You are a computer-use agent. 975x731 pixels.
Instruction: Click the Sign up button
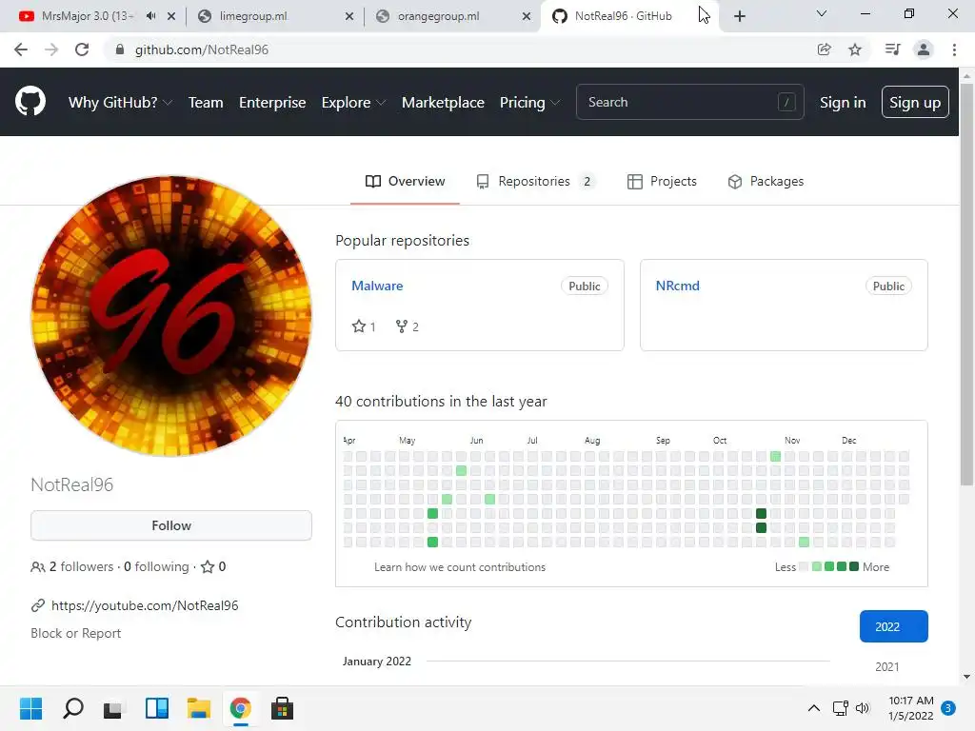pos(915,102)
